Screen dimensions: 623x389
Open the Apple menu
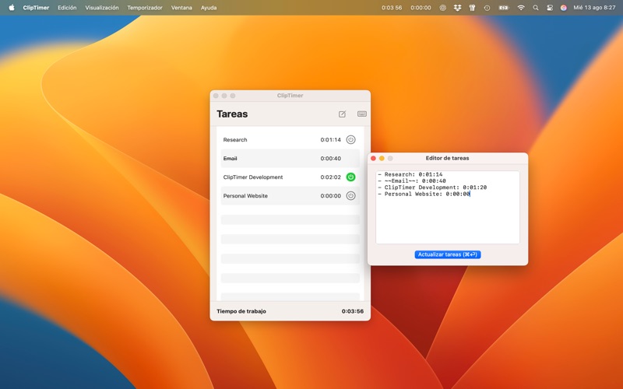coord(12,8)
